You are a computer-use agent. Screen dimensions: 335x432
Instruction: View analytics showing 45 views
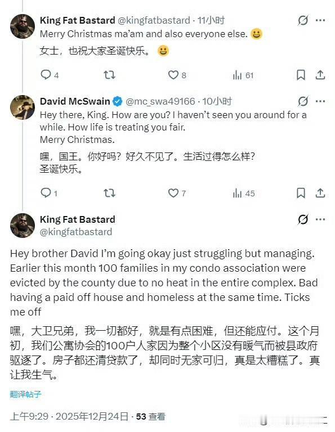click(243, 193)
